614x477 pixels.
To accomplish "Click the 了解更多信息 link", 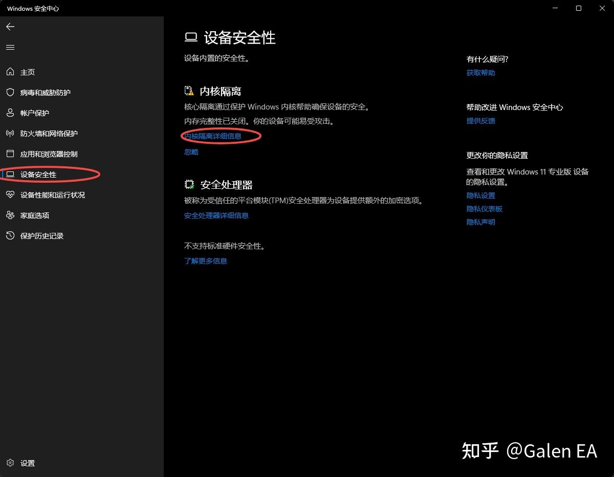I will point(206,261).
